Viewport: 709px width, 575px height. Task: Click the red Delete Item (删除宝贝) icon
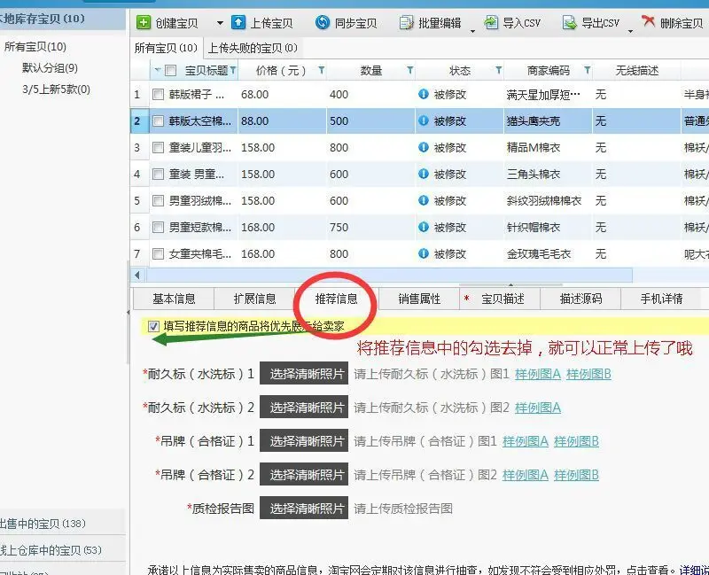pos(648,21)
